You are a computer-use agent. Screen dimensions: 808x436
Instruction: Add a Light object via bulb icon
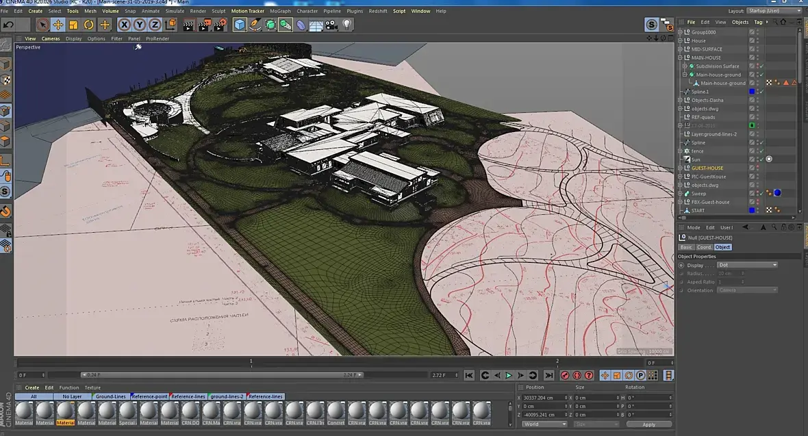[347, 25]
